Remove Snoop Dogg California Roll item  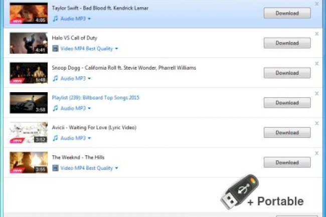(316, 64)
